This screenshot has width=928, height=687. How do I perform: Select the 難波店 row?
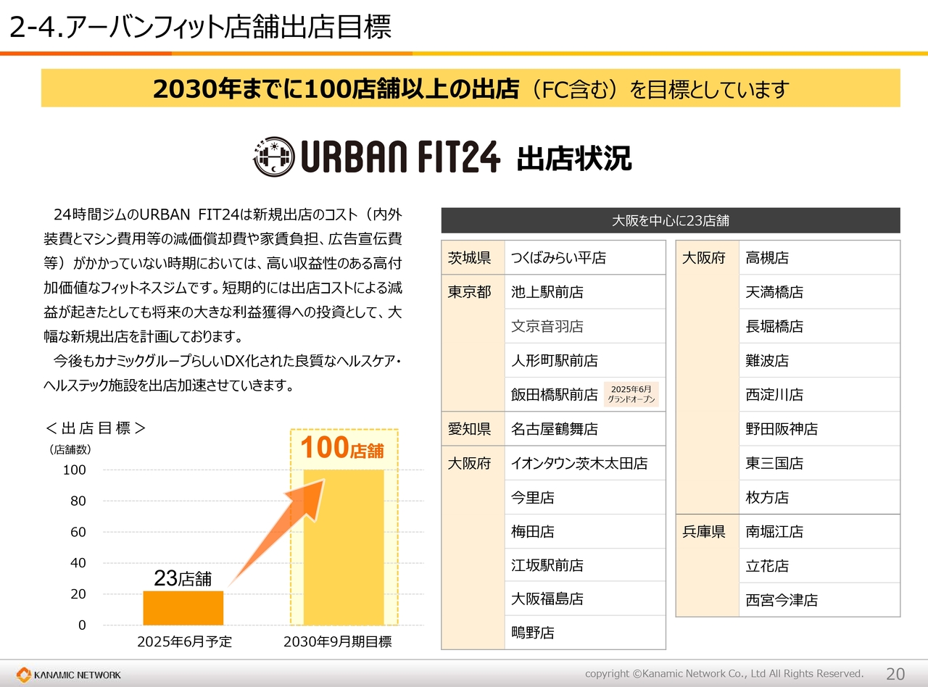(x=820, y=360)
